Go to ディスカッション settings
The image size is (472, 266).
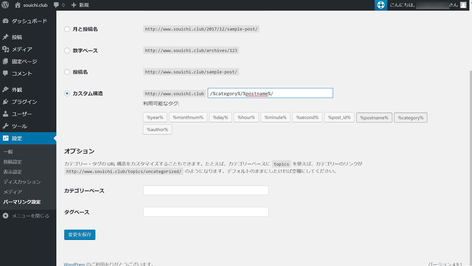click(22, 182)
